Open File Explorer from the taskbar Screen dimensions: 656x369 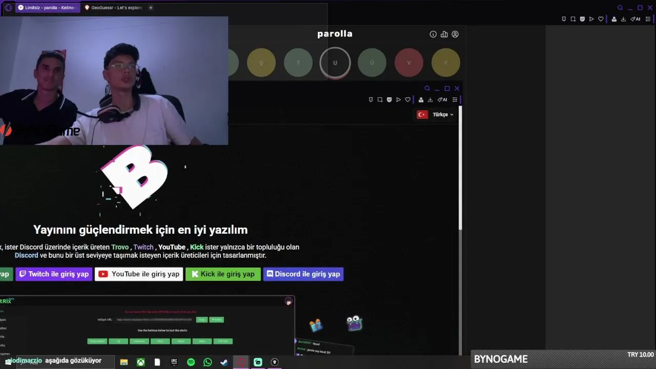(x=124, y=362)
